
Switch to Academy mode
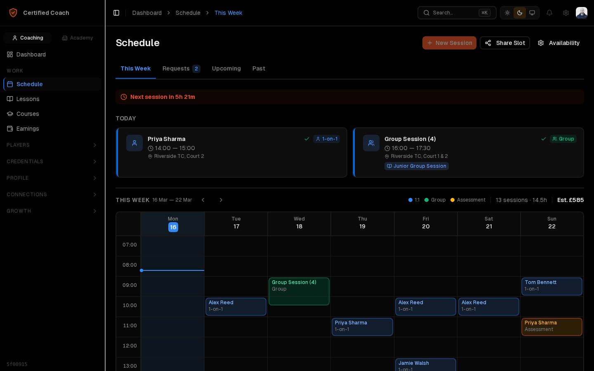[78, 38]
